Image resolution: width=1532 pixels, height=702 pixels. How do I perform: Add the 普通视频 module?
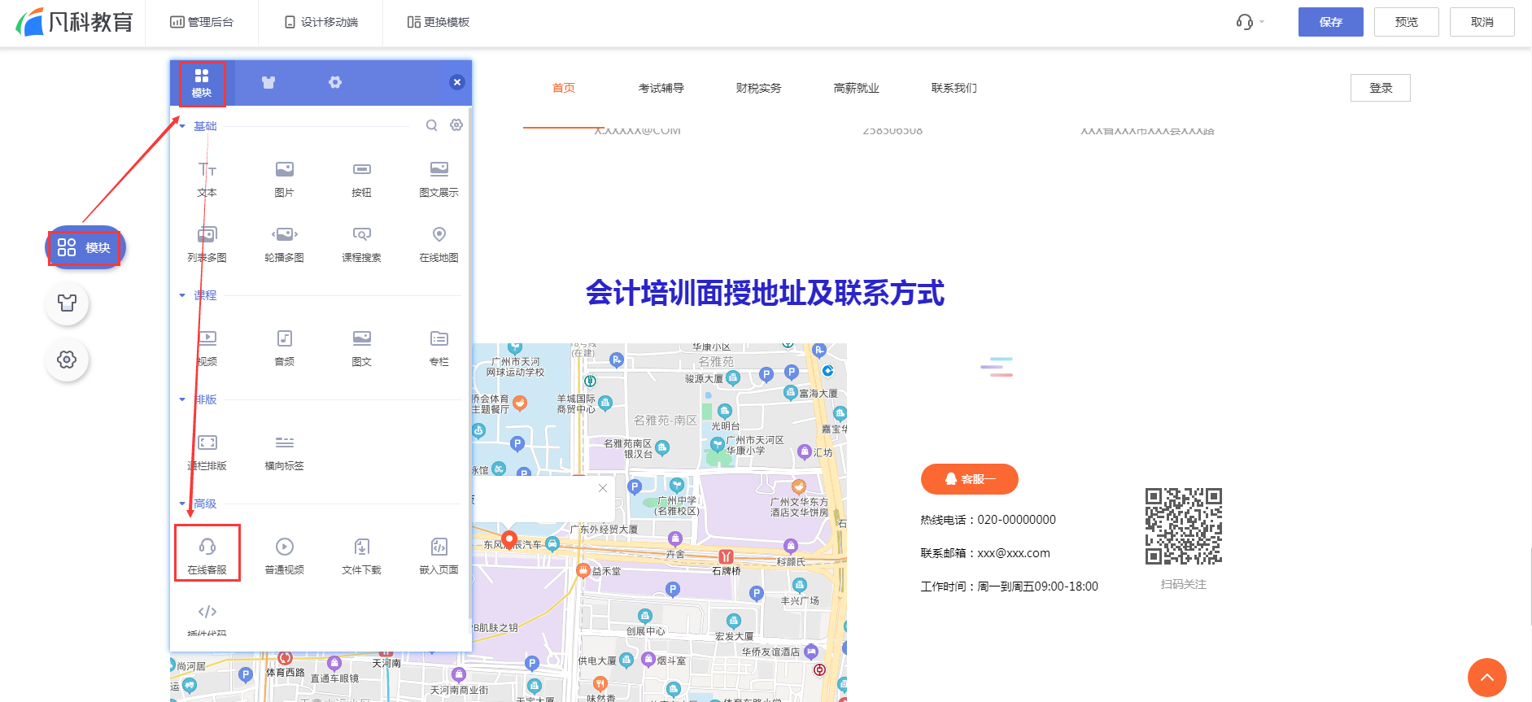[x=284, y=556]
